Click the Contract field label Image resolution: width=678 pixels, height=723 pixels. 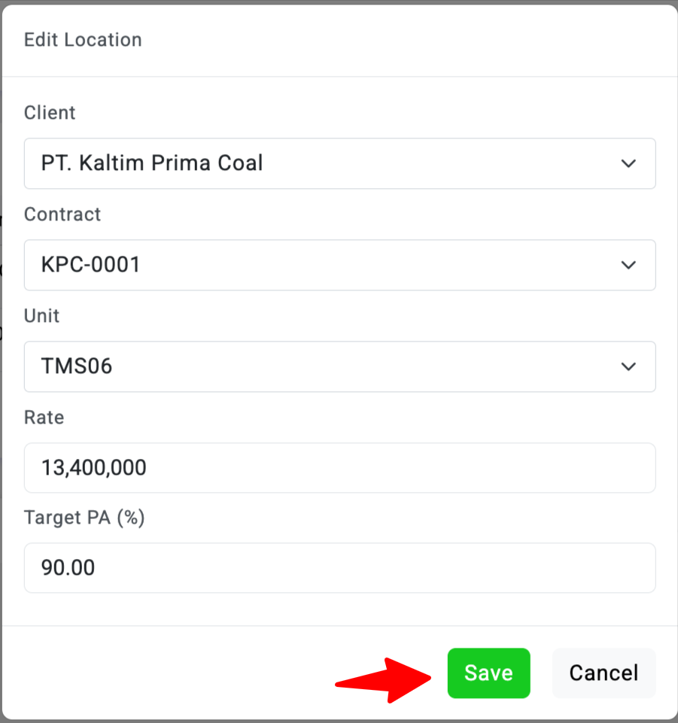pos(62,214)
